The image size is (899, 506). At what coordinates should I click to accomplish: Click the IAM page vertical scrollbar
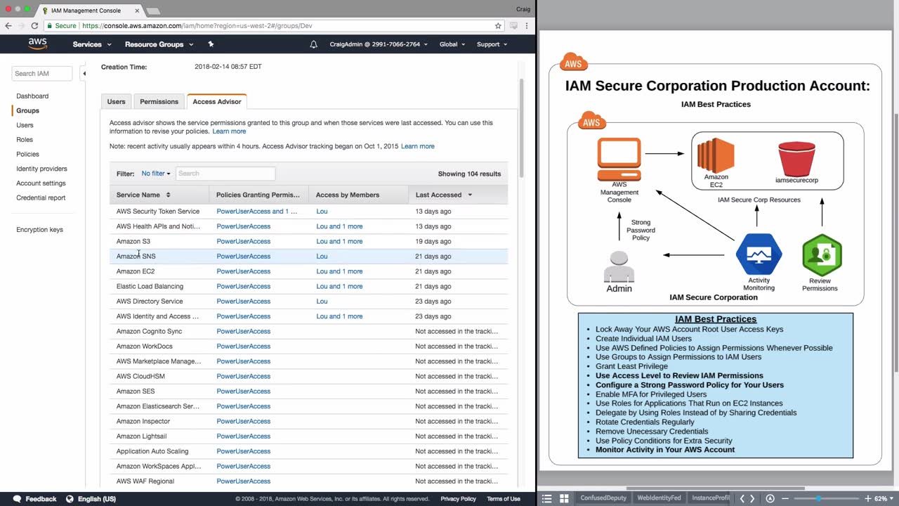coord(521,128)
